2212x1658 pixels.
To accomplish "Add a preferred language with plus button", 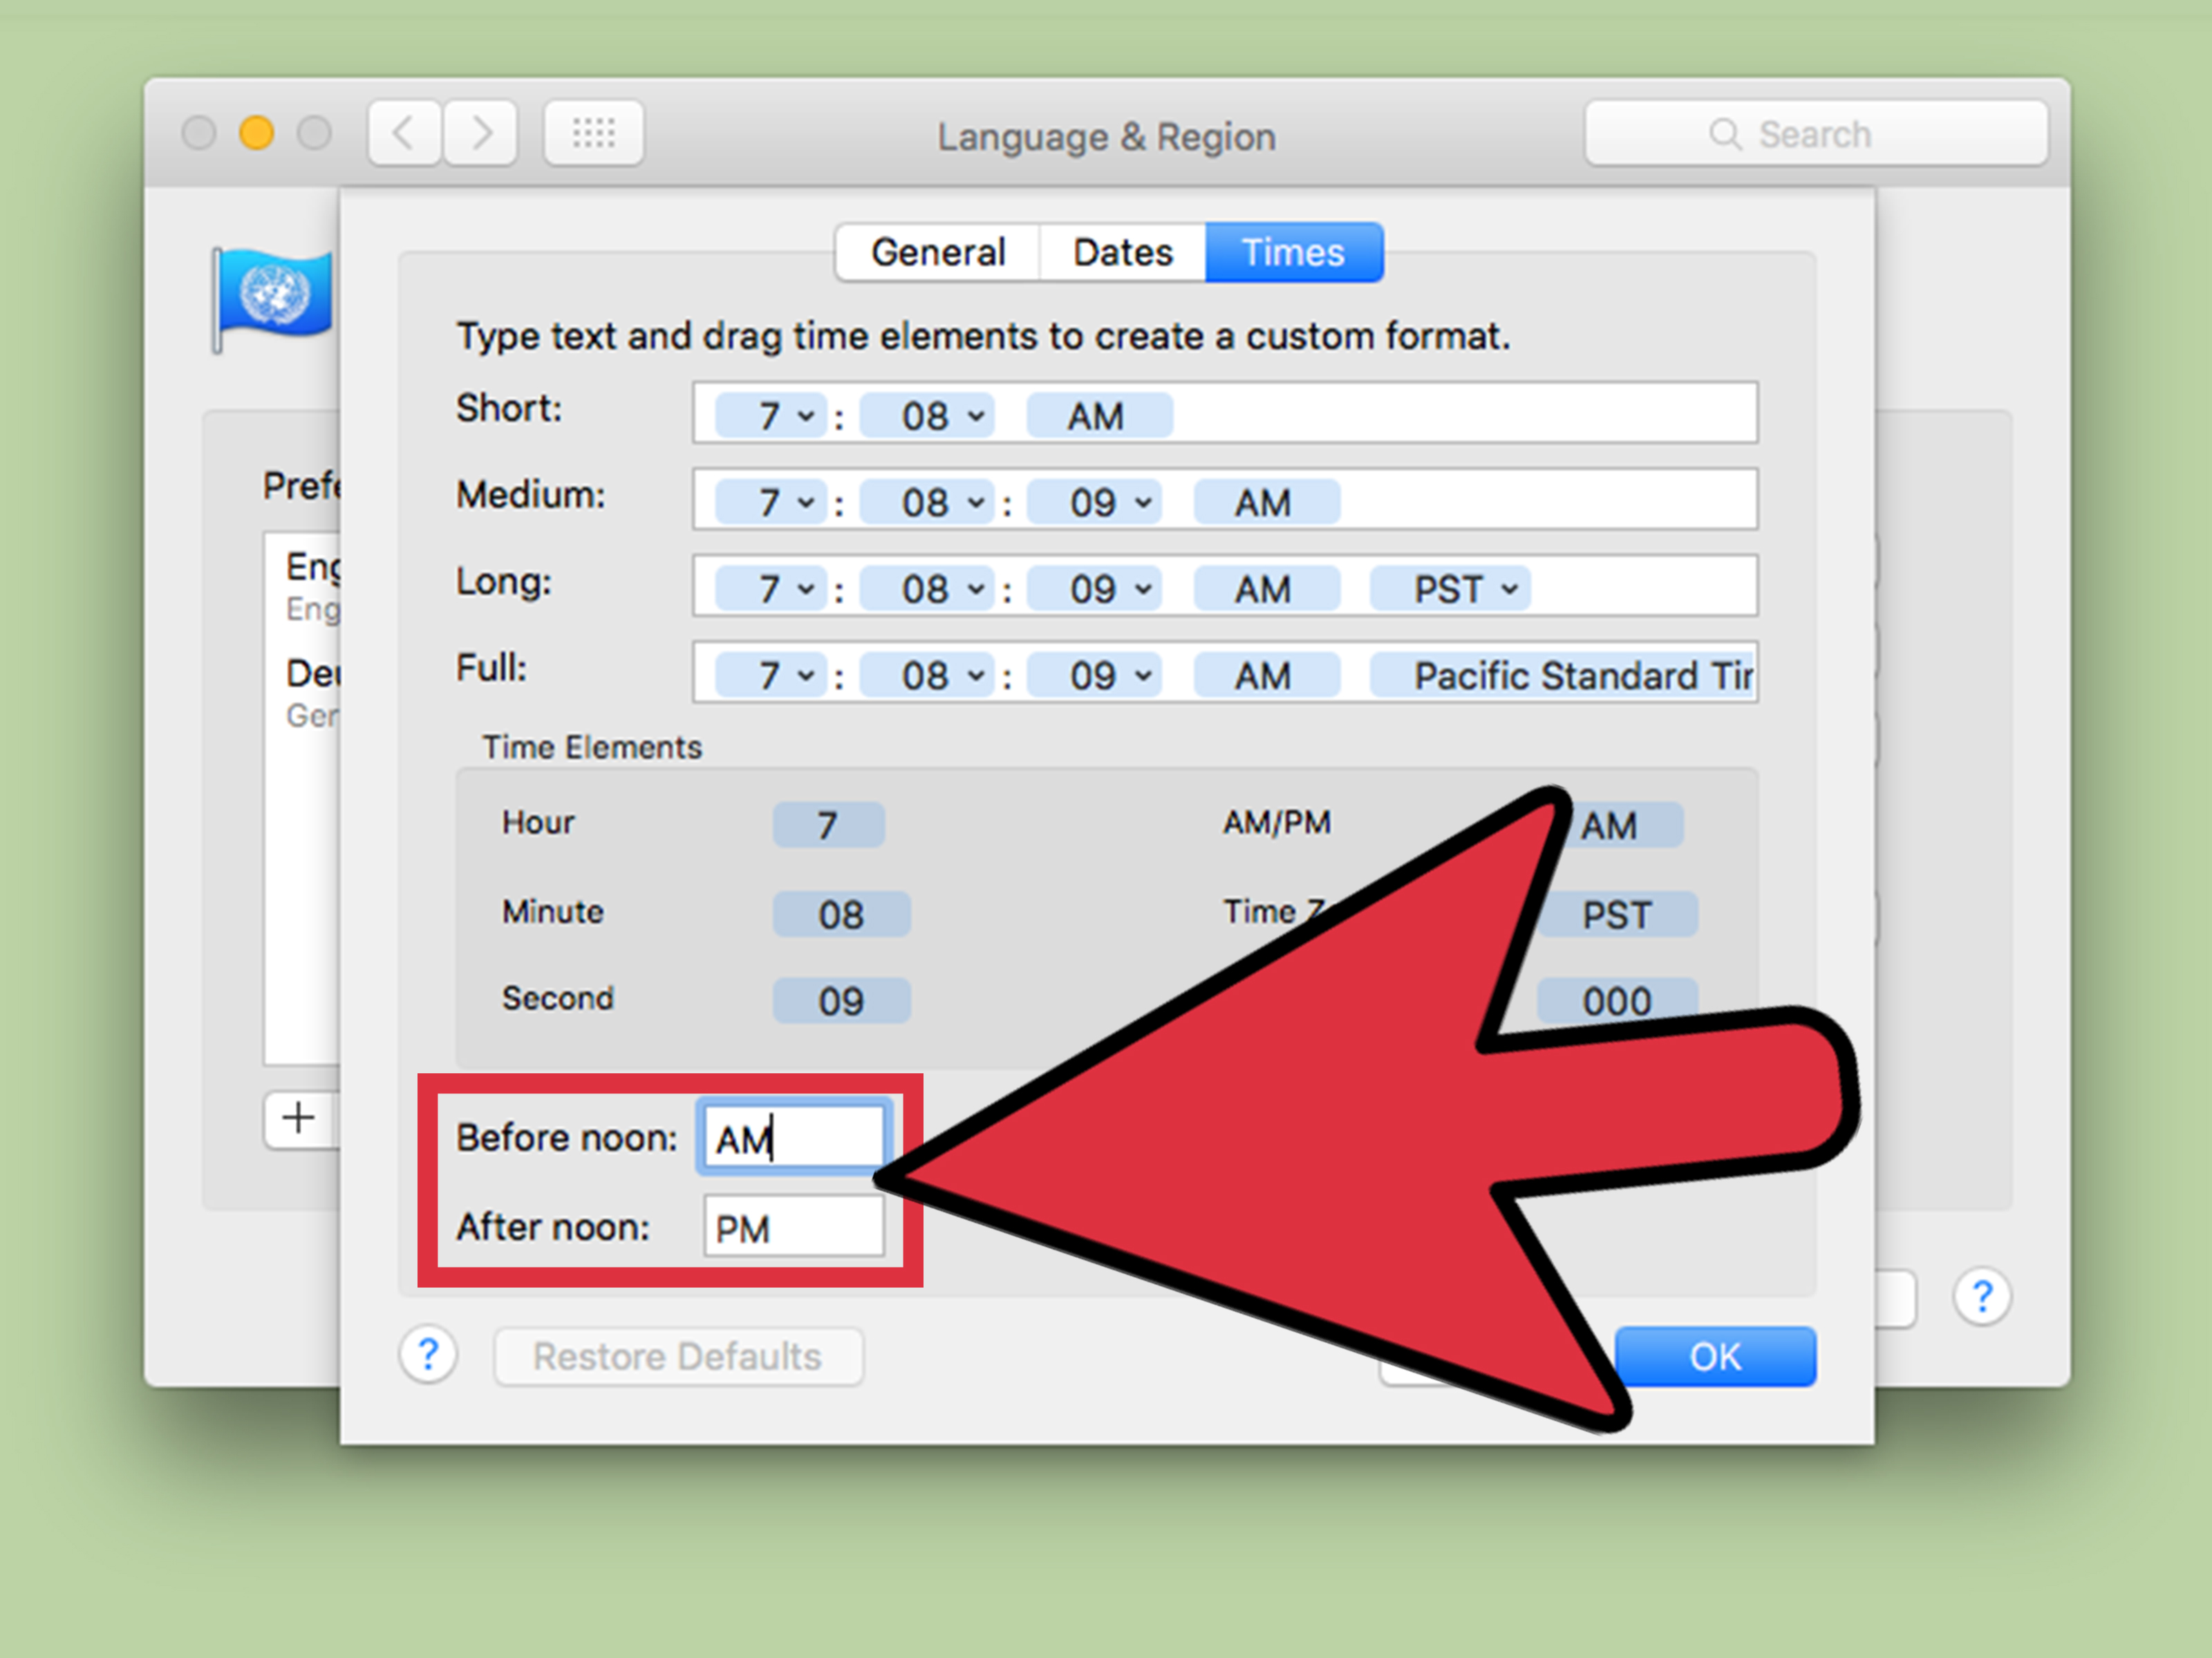I will pyautogui.click(x=299, y=1119).
